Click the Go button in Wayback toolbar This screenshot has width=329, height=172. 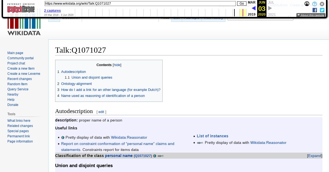point(242,4)
